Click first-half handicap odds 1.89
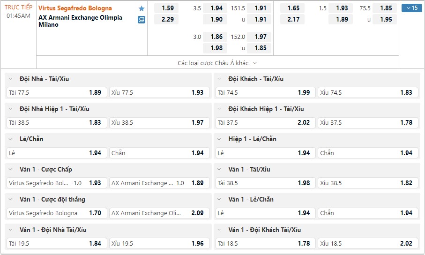 point(341,20)
